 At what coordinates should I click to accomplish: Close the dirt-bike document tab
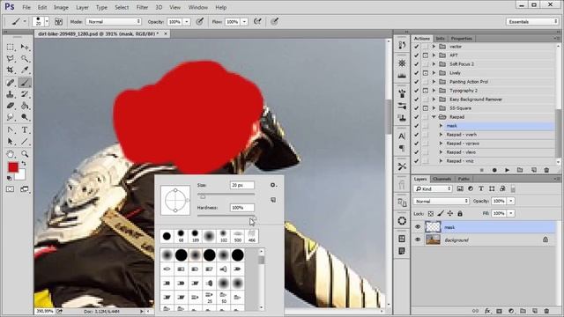tap(166, 33)
